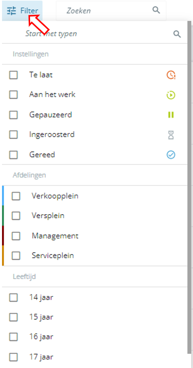Click the orange 'Te laat' clock icon
Viewport: 193px width, 368px height.
coord(171,75)
